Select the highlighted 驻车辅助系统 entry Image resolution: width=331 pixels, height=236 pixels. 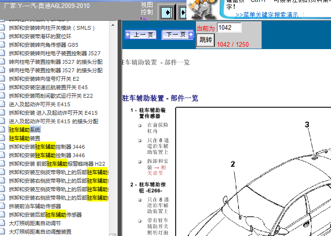coord(25,130)
